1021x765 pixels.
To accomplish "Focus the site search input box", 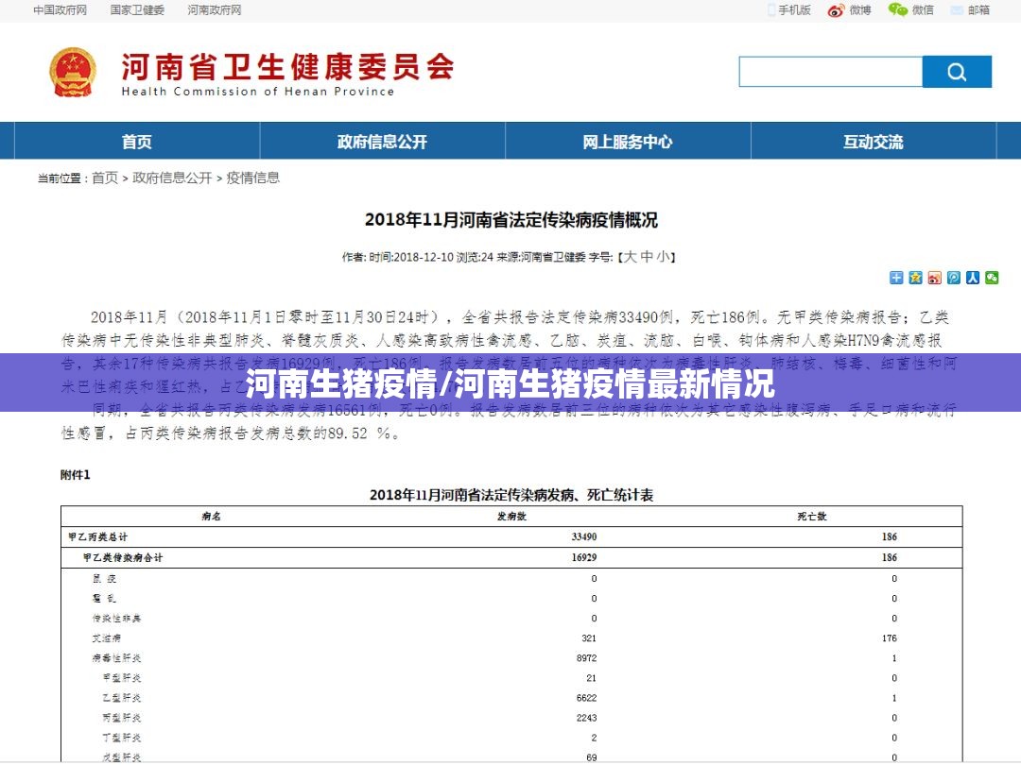I will point(831,72).
